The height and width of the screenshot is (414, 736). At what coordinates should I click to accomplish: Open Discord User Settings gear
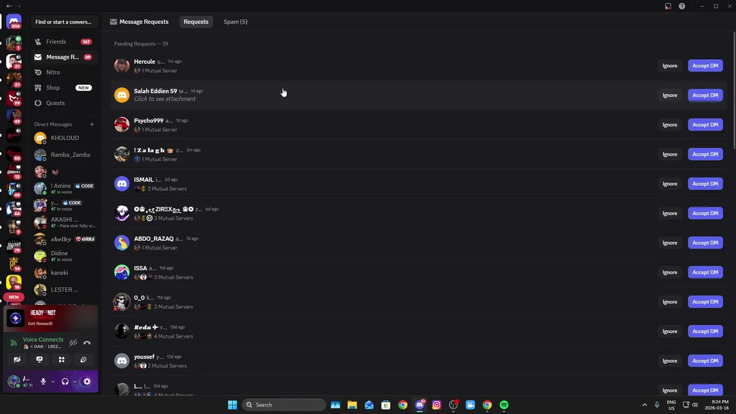[87, 381]
